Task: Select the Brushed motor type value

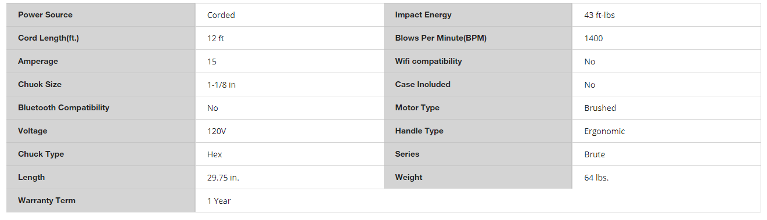Action: 600,108
